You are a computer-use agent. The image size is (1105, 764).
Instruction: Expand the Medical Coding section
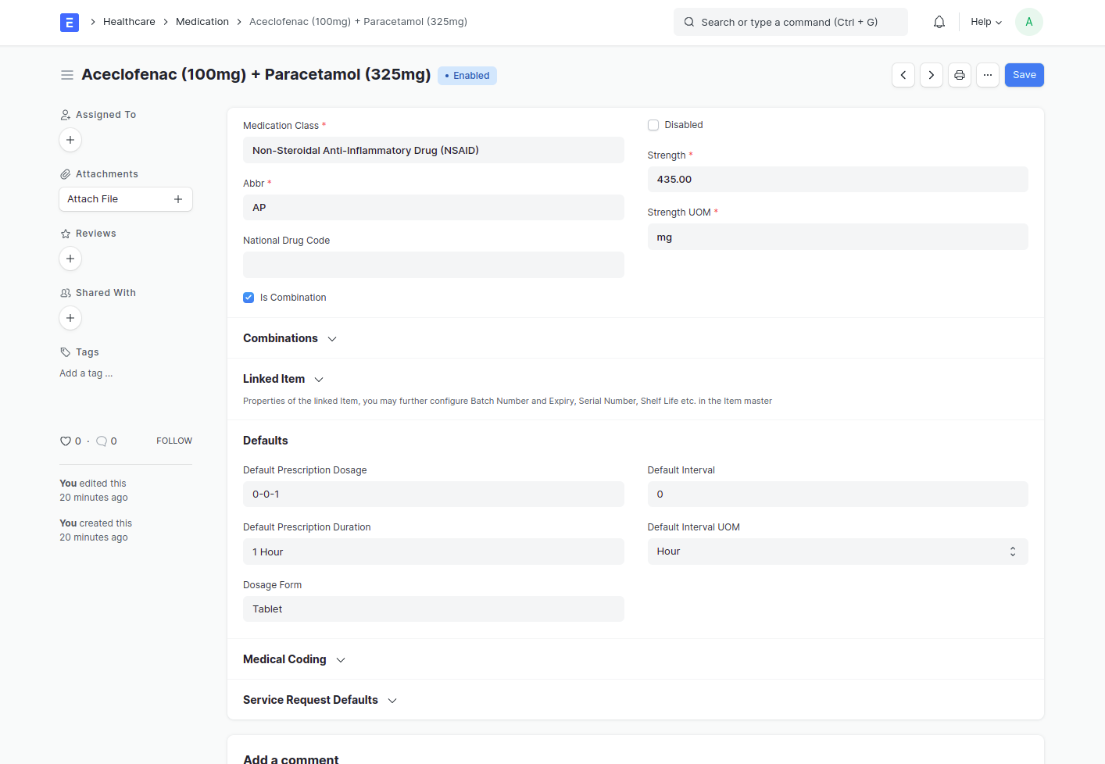294,659
